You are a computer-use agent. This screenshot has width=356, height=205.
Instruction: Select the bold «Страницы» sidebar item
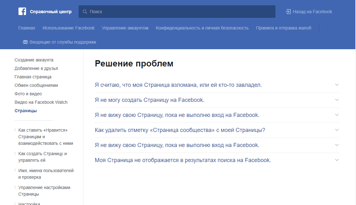(x=26, y=111)
